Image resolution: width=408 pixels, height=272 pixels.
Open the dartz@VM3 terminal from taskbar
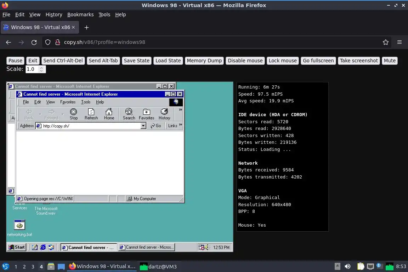(158, 267)
